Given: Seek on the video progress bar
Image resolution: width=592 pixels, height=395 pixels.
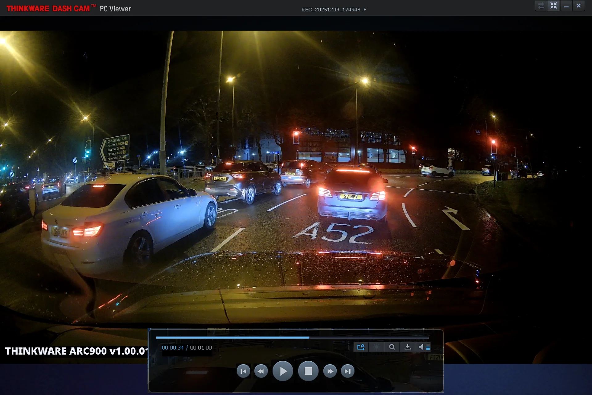Looking at the screenshot, I should (292, 338).
